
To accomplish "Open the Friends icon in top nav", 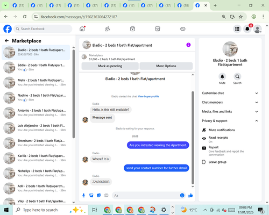I will (107, 29).
